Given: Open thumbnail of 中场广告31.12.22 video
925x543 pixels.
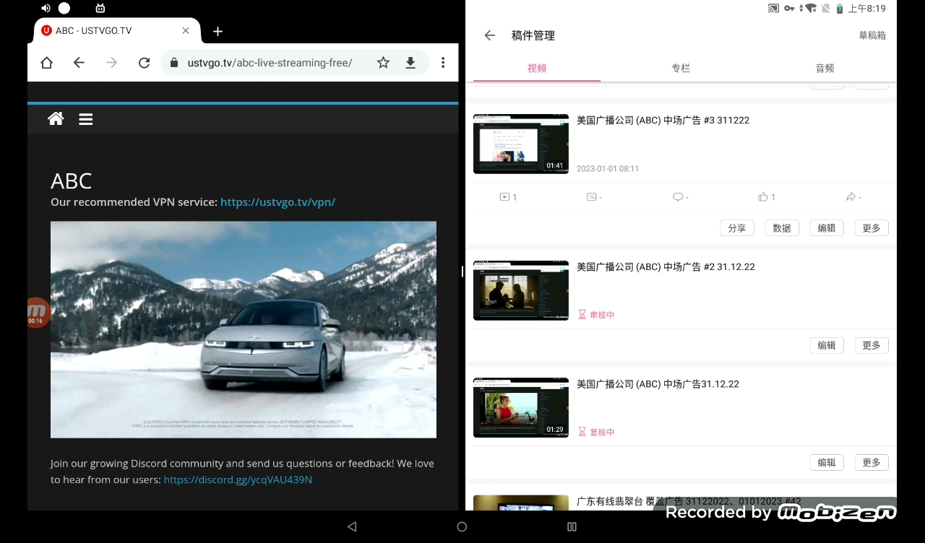Looking at the screenshot, I should 521,407.
